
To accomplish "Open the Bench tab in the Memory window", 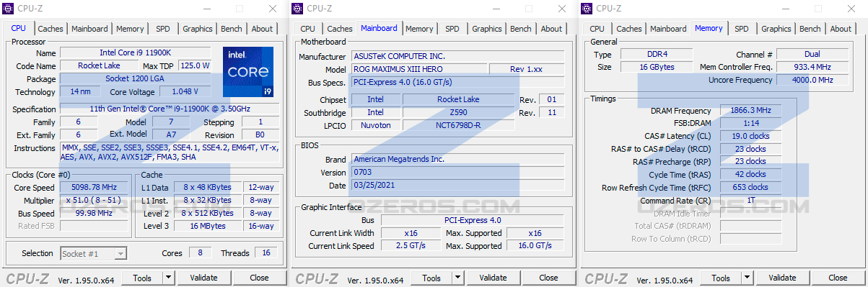I will [810, 29].
